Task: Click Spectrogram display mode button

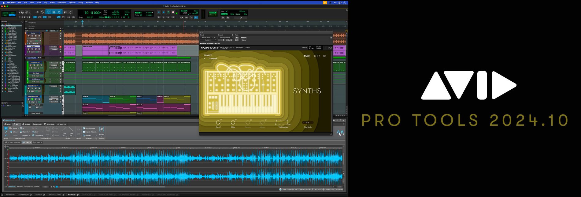Action: pos(28,186)
